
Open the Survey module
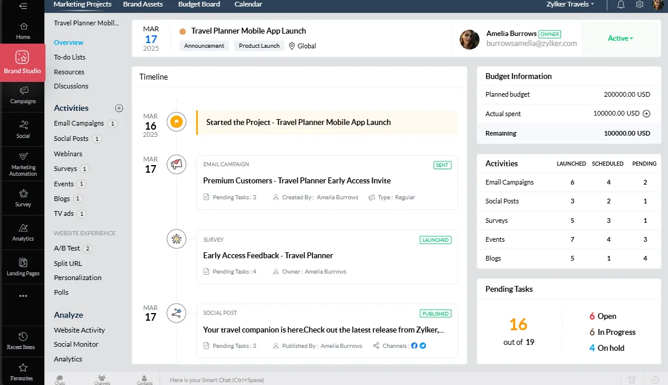(23, 198)
